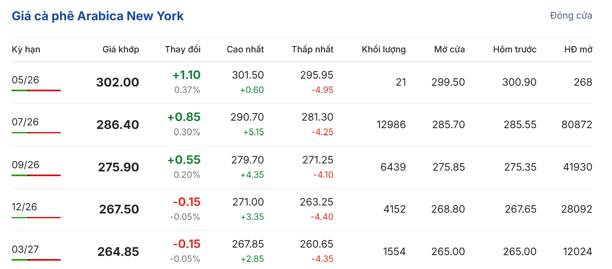Select the 09/26 contract term

coord(25,165)
